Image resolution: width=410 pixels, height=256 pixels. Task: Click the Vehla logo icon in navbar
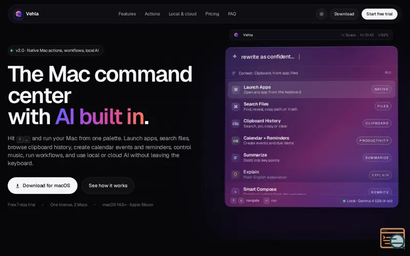[x=18, y=14]
